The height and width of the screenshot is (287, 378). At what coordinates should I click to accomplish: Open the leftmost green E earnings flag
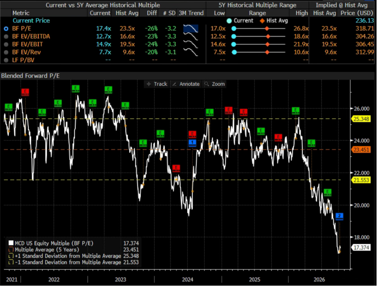[x=9, y=107]
